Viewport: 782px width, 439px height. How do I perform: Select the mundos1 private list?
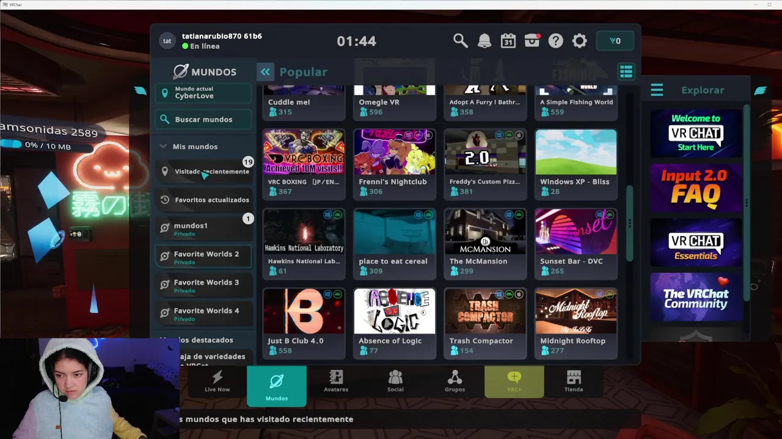[x=203, y=229]
